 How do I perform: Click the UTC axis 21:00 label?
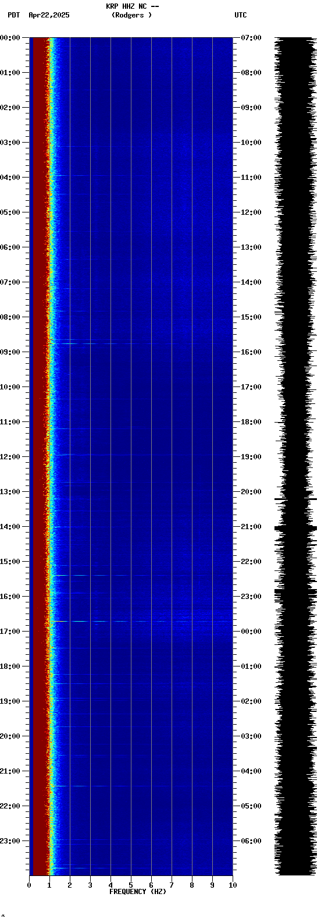251,527
